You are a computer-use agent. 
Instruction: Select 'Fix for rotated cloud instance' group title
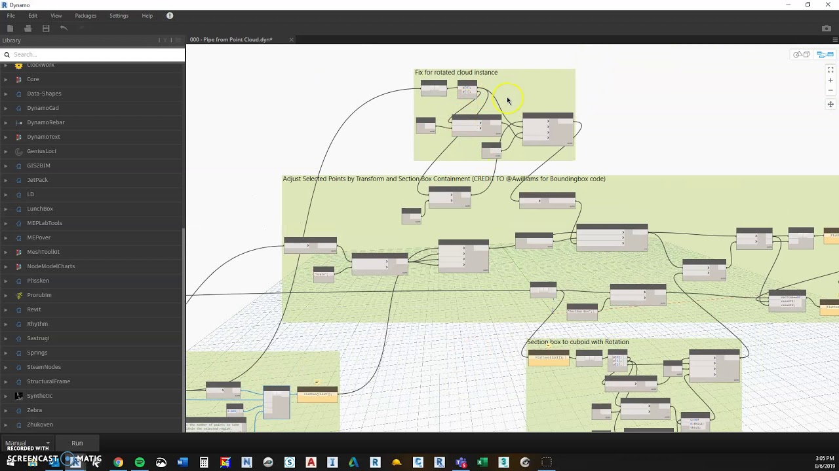click(456, 73)
